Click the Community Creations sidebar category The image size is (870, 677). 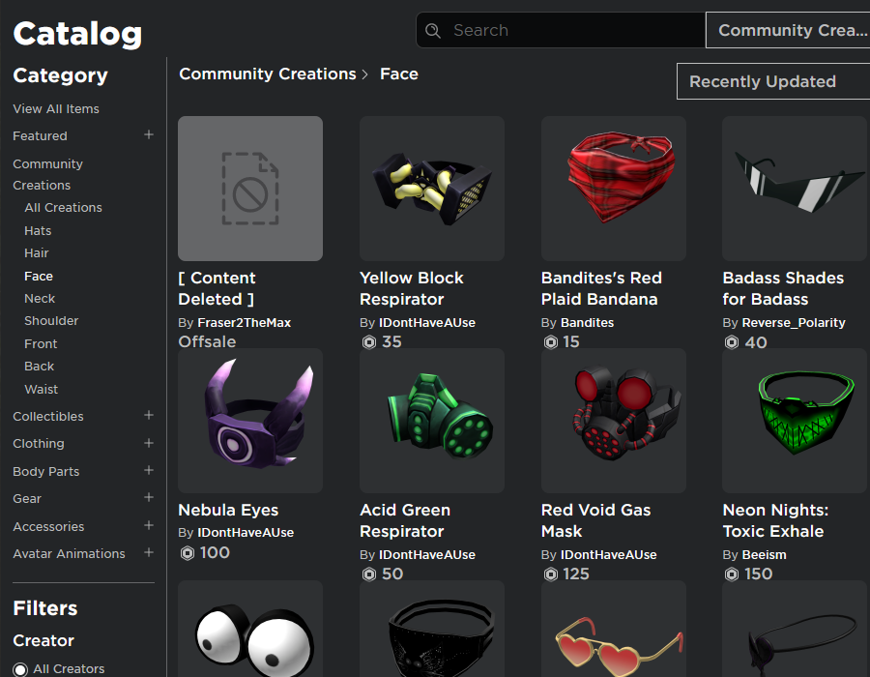tap(47, 174)
